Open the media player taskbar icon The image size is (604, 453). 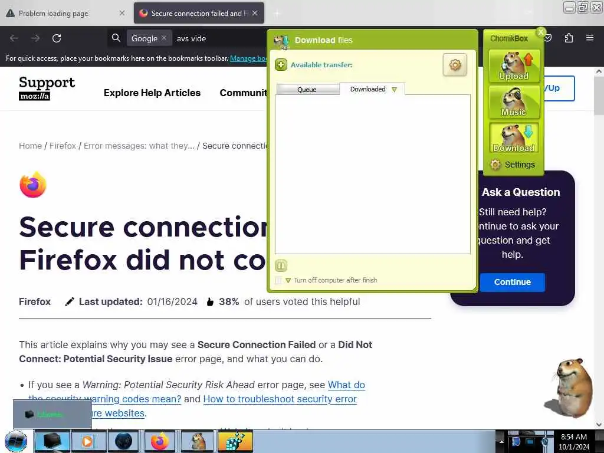click(x=88, y=441)
